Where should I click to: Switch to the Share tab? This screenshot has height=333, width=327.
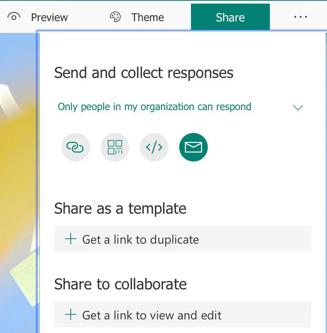click(x=230, y=17)
